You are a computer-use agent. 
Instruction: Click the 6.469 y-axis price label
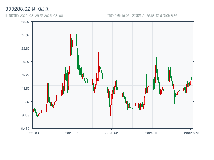coord(25,129)
